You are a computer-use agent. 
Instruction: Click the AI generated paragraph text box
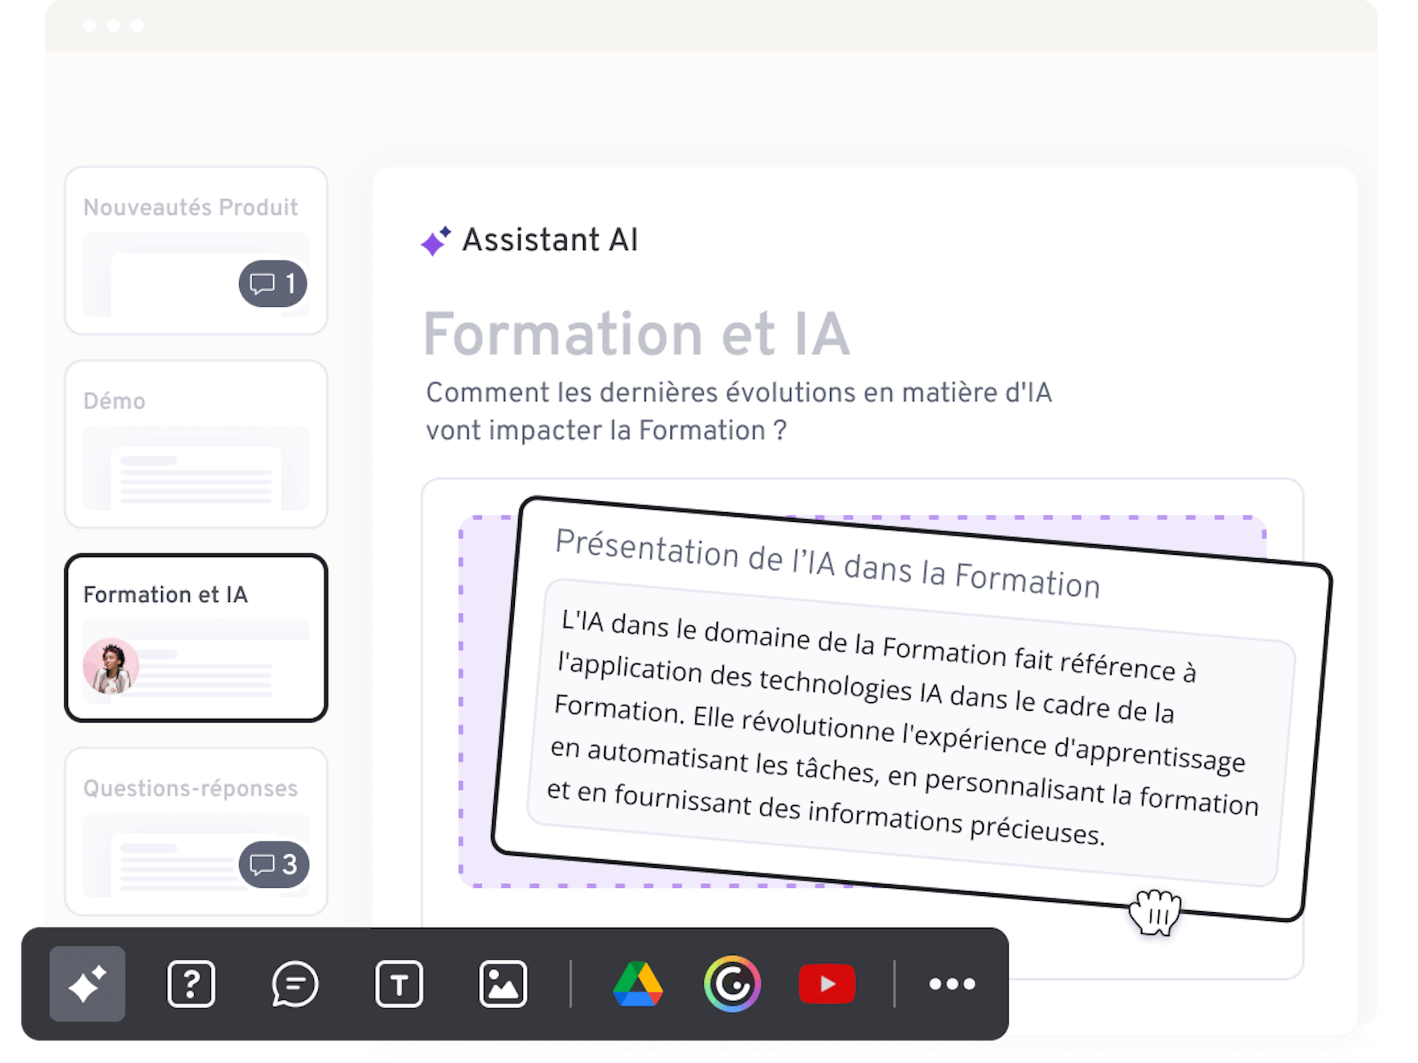click(x=904, y=731)
